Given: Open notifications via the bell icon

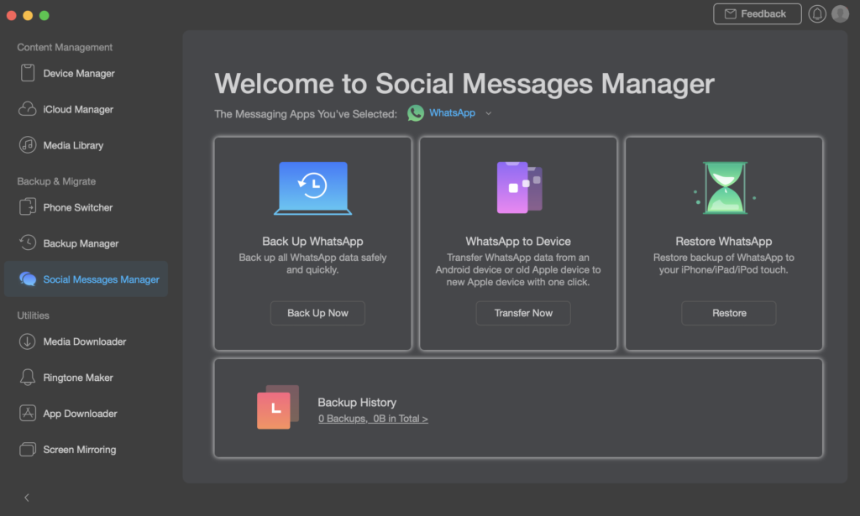Looking at the screenshot, I should click(816, 14).
